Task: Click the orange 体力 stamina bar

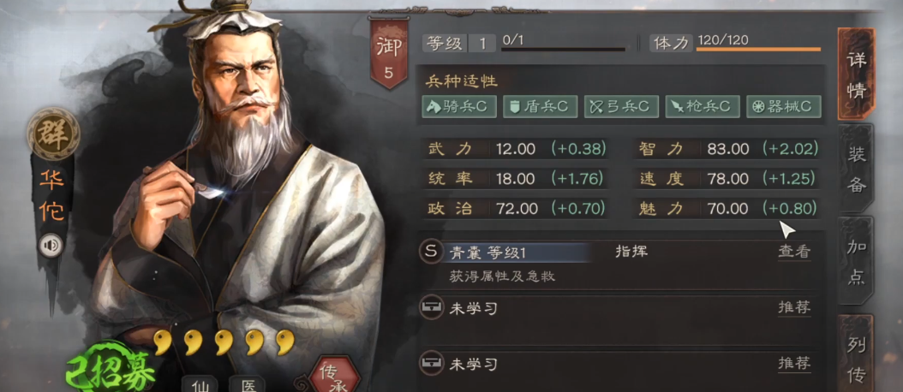Action: [758, 50]
